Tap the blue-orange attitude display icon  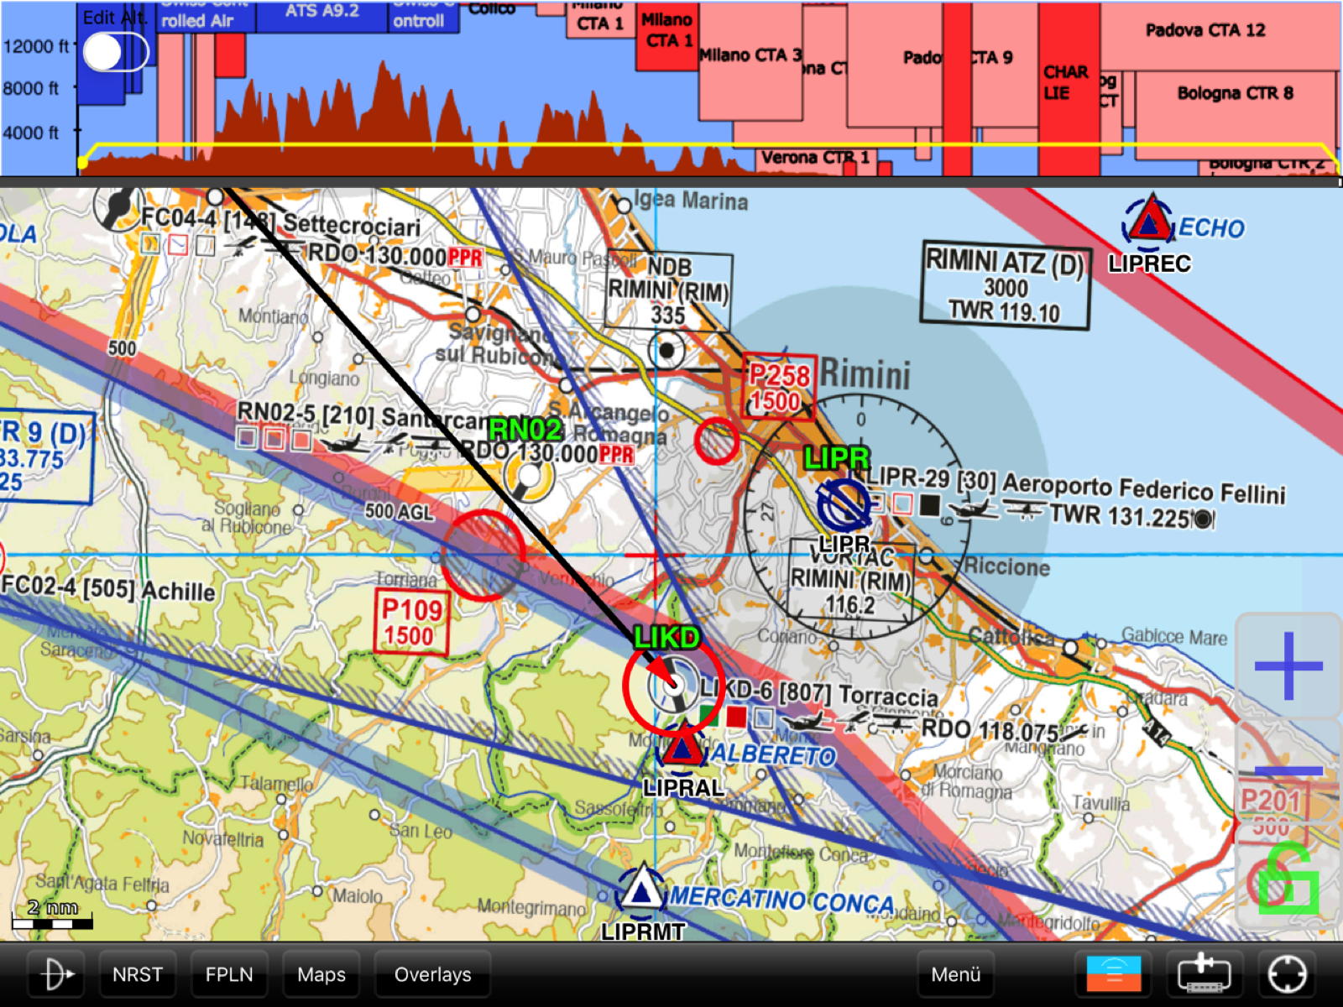[1114, 974]
